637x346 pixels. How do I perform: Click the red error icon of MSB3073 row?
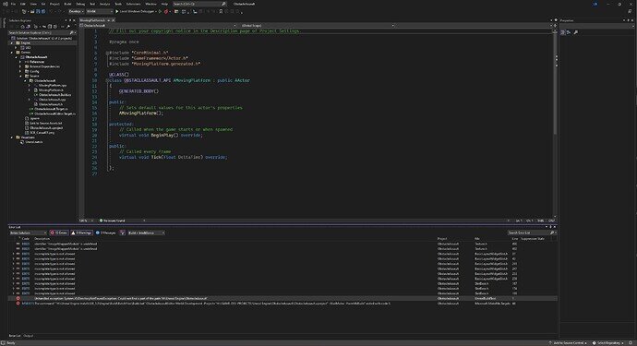(18, 303)
